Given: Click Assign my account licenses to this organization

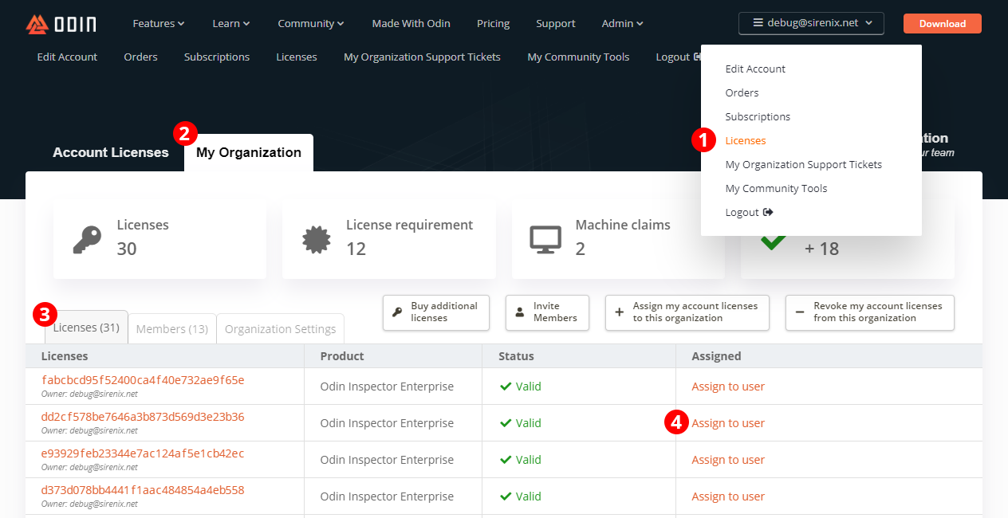Looking at the screenshot, I should click(x=687, y=312).
